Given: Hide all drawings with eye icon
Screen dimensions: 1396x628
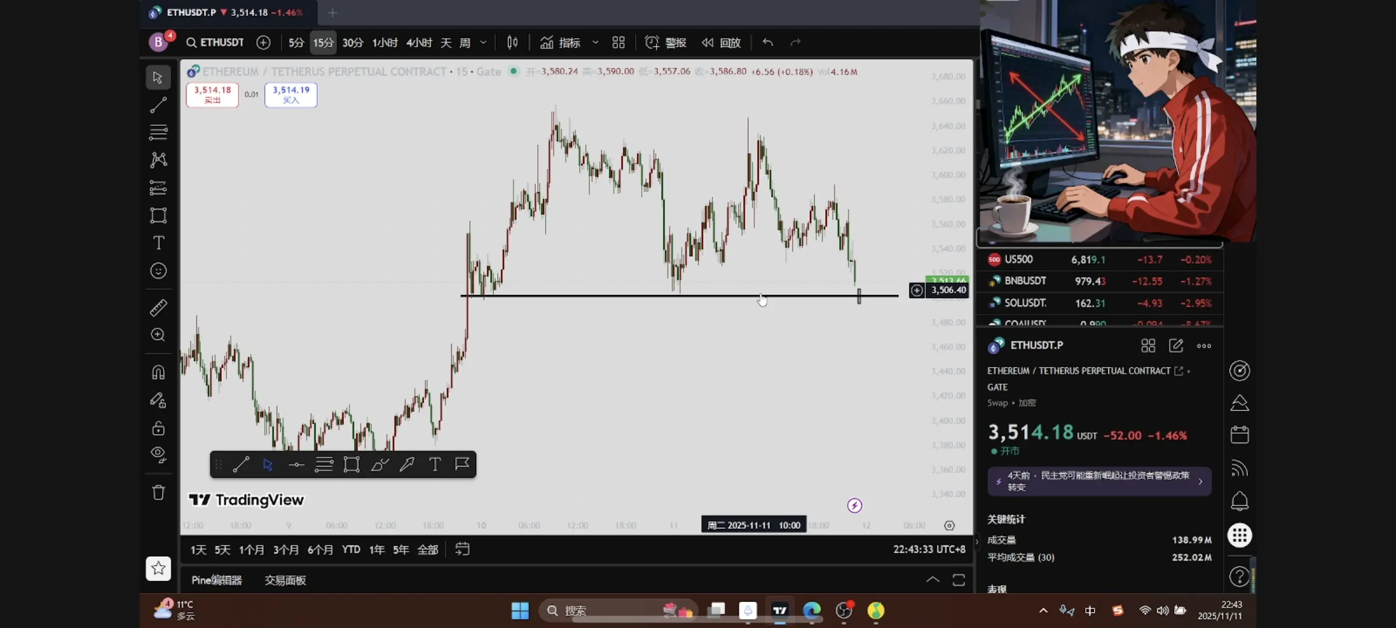Looking at the screenshot, I should [x=158, y=454].
